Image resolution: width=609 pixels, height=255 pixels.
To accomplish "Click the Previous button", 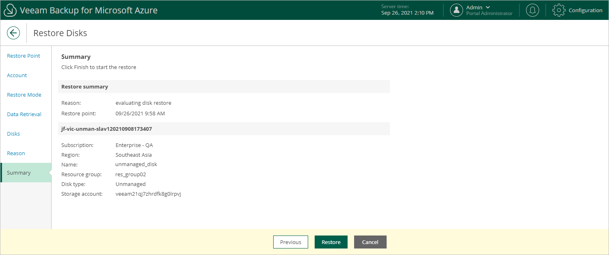I will pos(291,242).
